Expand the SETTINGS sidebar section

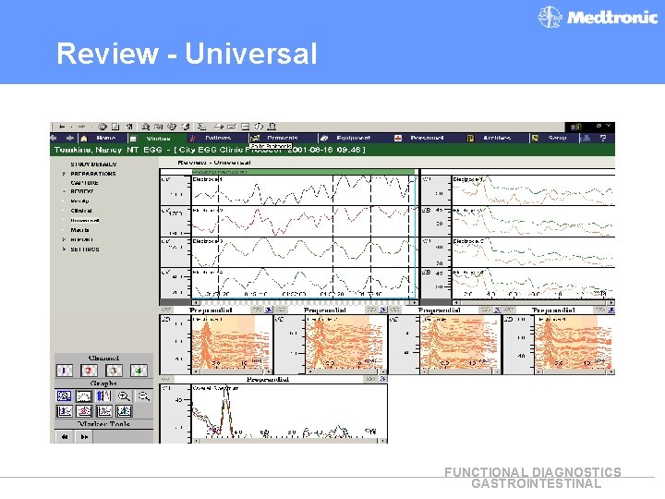64,249
